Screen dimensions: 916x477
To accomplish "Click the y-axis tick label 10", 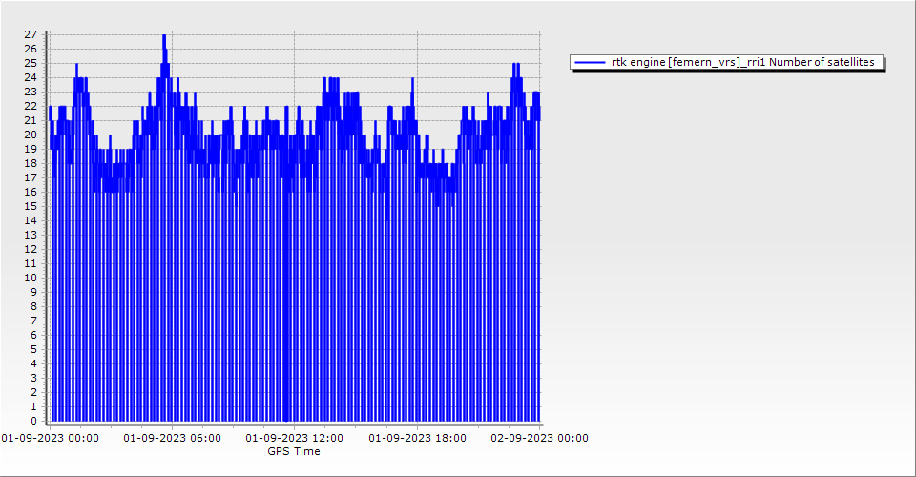I will (31, 278).
